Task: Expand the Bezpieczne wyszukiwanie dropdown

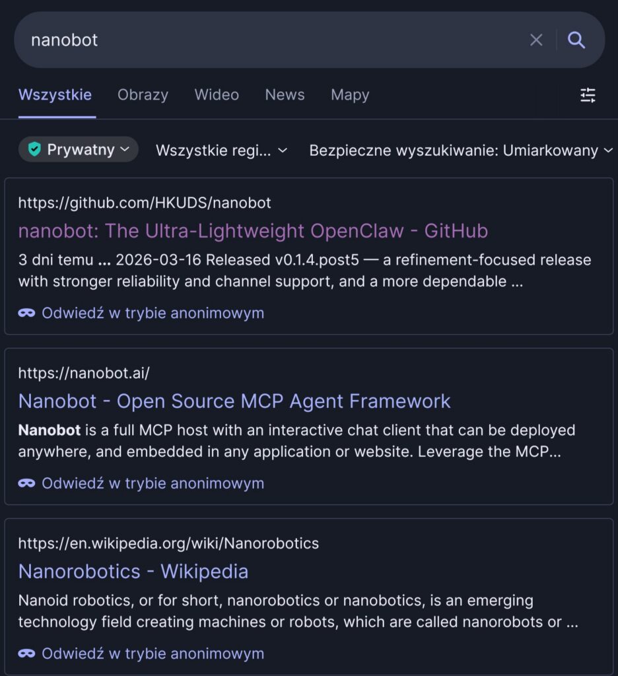Action: 461,151
